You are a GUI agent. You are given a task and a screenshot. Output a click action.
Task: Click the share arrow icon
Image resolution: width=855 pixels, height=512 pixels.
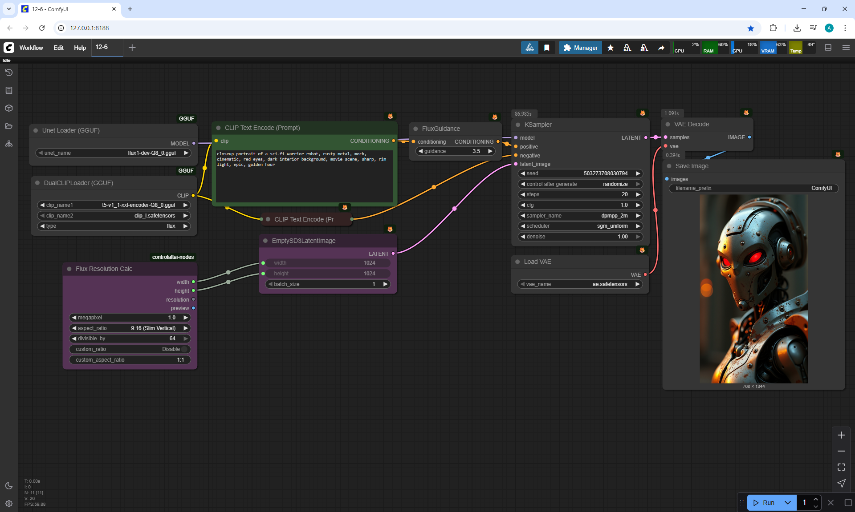[661, 48]
